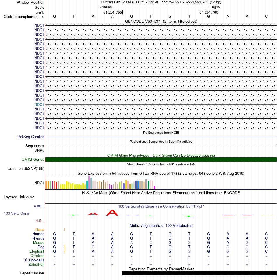The image size is (277, 280).
Task: Click the 'Click to complement -->' label
Action: [x=24, y=17]
